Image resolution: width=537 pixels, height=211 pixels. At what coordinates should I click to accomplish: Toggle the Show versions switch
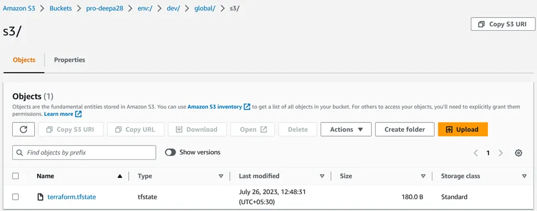171,152
